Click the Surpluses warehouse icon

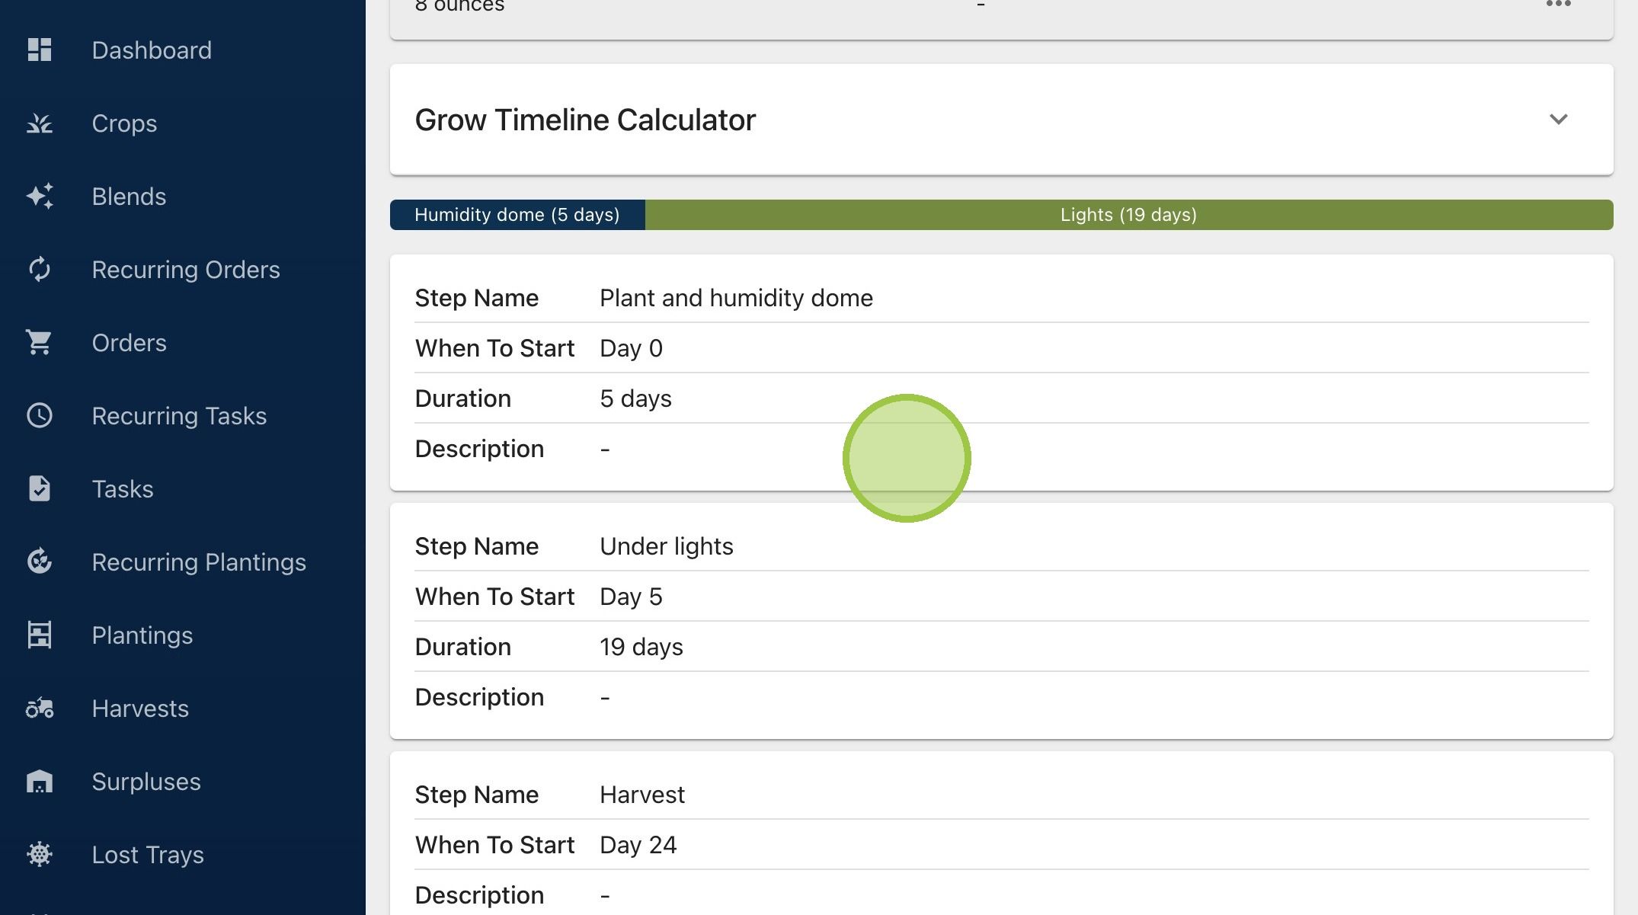tap(40, 781)
